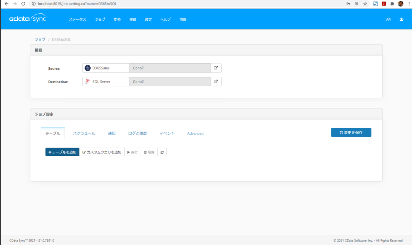The width and height of the screenshot is (413, 245).
Task: Click the browser address bar URL
Action: [77, 4]
